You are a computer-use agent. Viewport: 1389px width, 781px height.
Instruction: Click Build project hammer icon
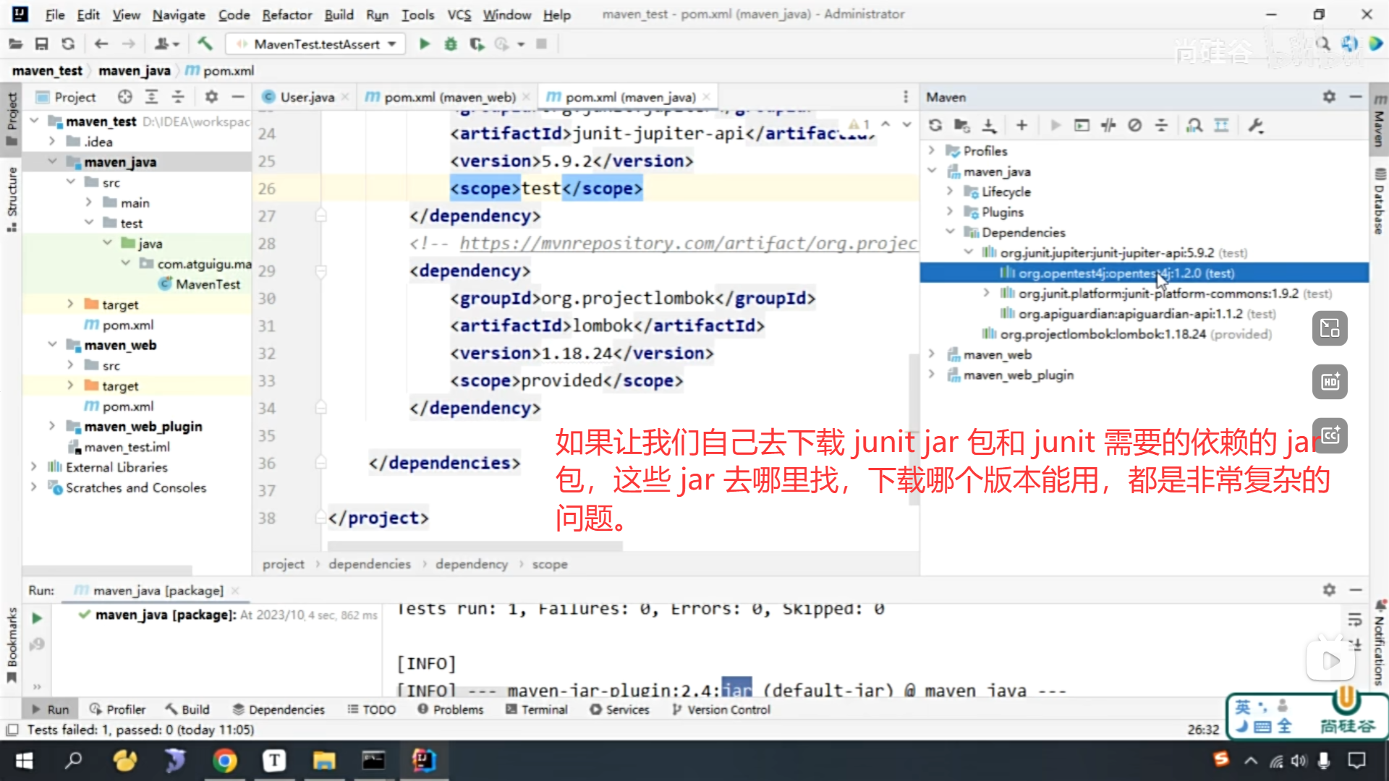pos(205,44)
